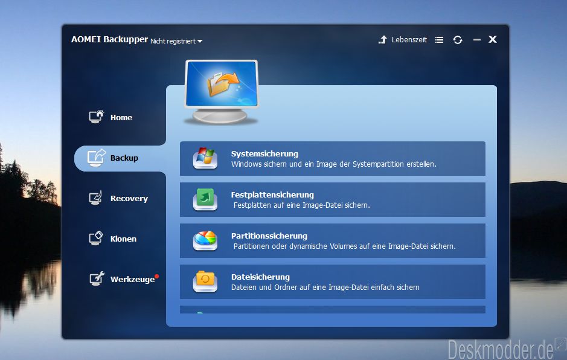Image resolution: width=567 pixels, height=360 pixels.
Task: Switch to the Recovery tab label
Action: tap(129, 199)
